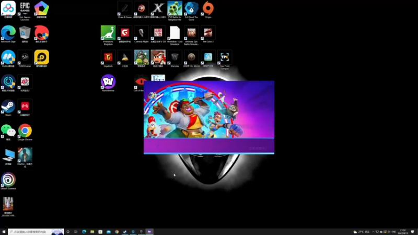Viewport: 418px width, 235px height.
Task: Open the Ultimate Epic Battle Simulator shortcut
Action: pos(191,35)
